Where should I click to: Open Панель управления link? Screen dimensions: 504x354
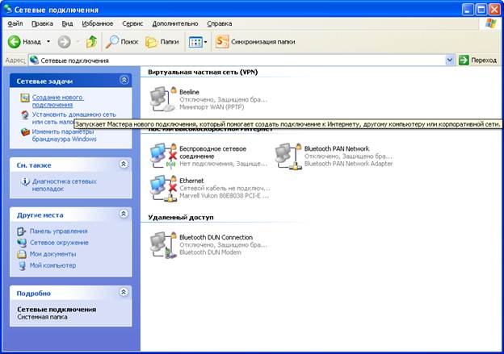[x=58, y=231]
